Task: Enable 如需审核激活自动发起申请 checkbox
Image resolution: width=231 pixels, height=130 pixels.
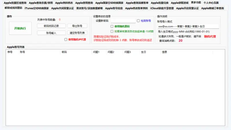Action: click(112, 31)
